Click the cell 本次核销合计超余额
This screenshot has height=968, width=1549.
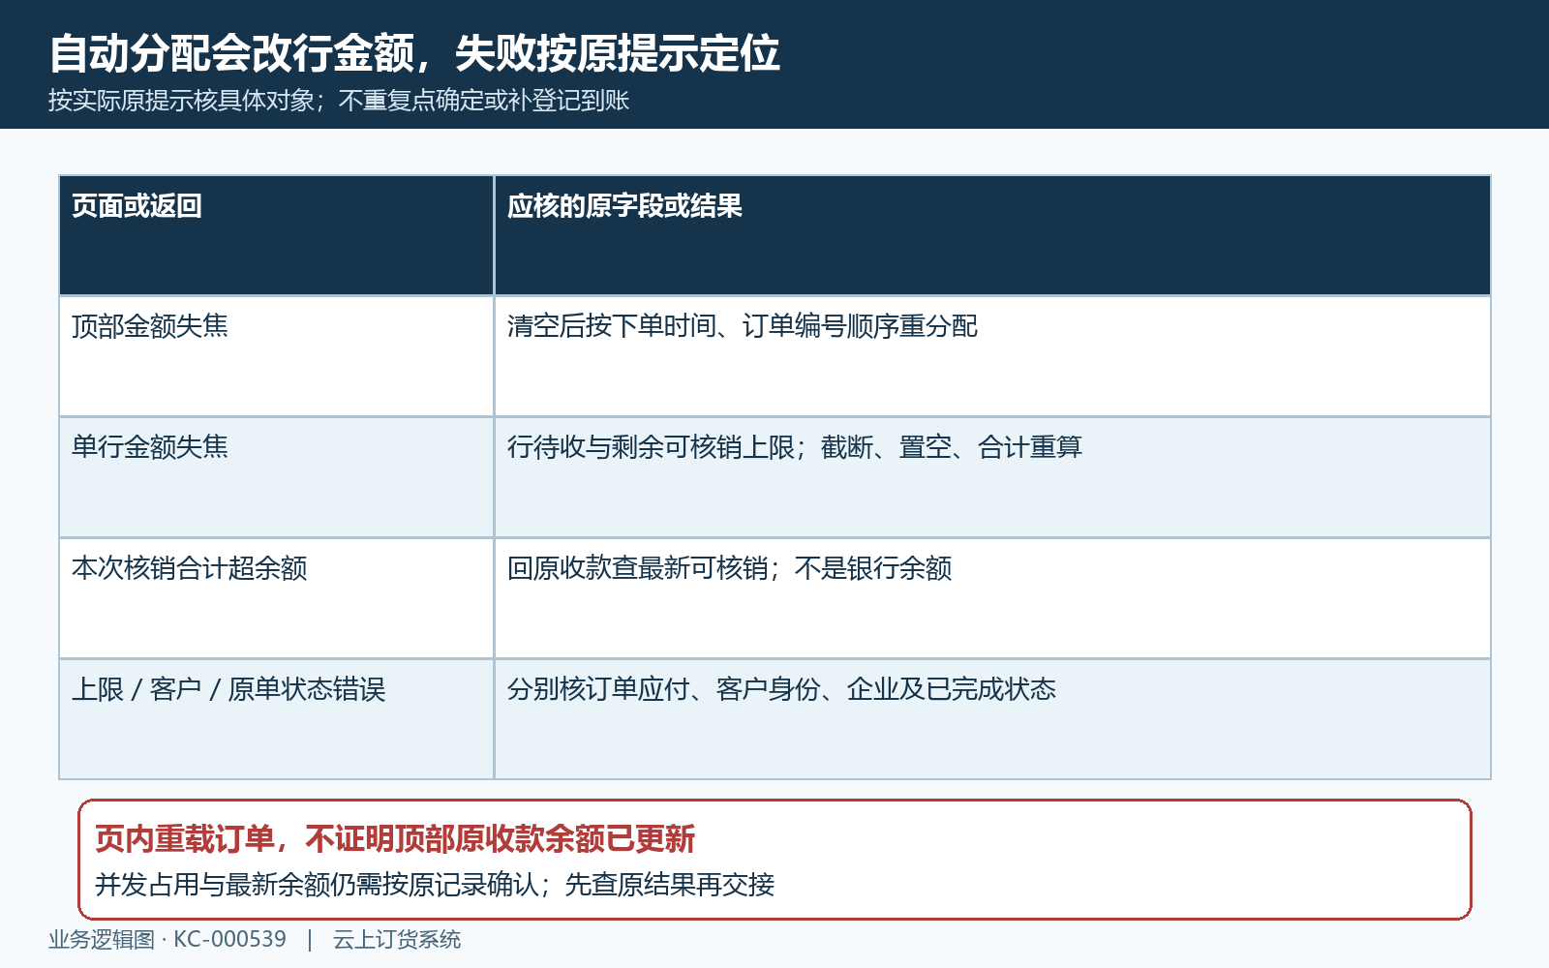click(277, 598)
